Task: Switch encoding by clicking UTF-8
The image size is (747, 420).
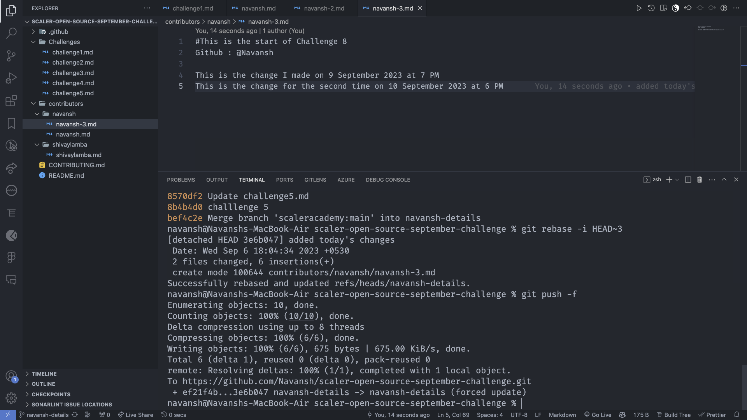Action: pyautogui.click(x=519, y=415)
